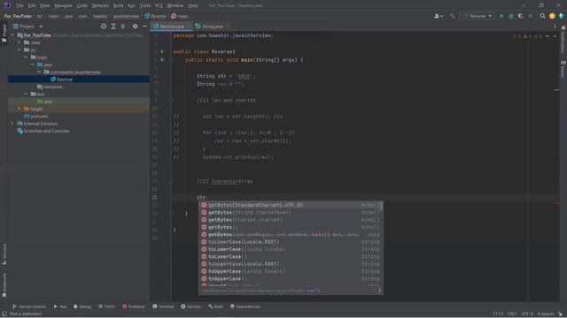Collapse the For_YouTube root node
This screenshot has height=318, width=567.
pyautogui.click(x=12, y=35)
